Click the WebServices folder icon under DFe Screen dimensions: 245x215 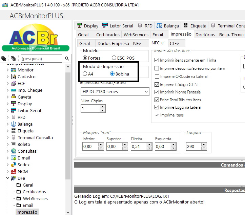19,198
